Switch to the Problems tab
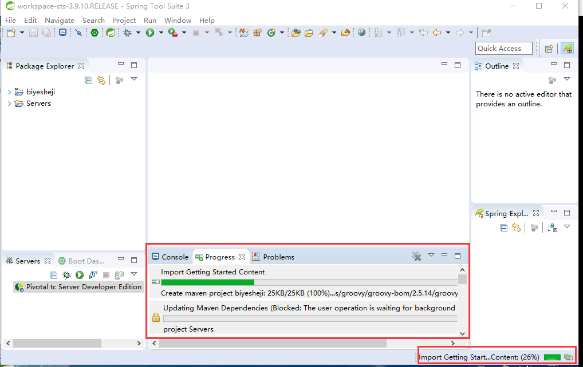Screen dimensions: 583x367 [273, 257]
